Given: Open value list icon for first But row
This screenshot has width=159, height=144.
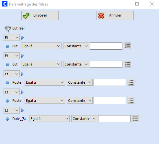Looking at the screenshot, I should (x=127, y=46).
